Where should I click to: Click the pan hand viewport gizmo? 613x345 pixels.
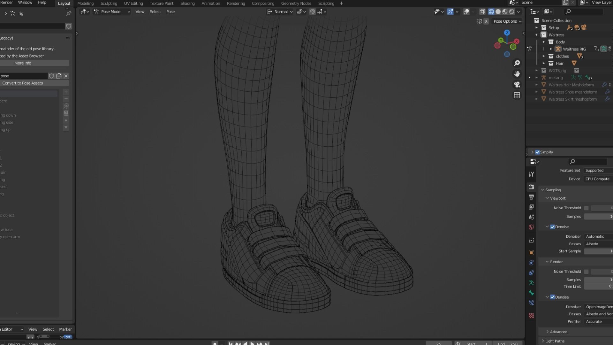click(517, 74)
